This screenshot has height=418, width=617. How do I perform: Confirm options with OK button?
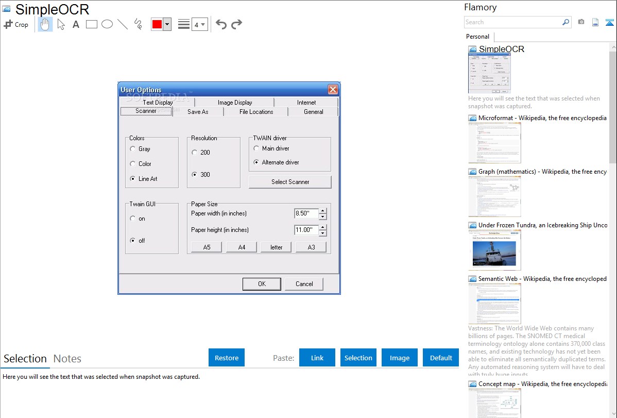(262, 284)
